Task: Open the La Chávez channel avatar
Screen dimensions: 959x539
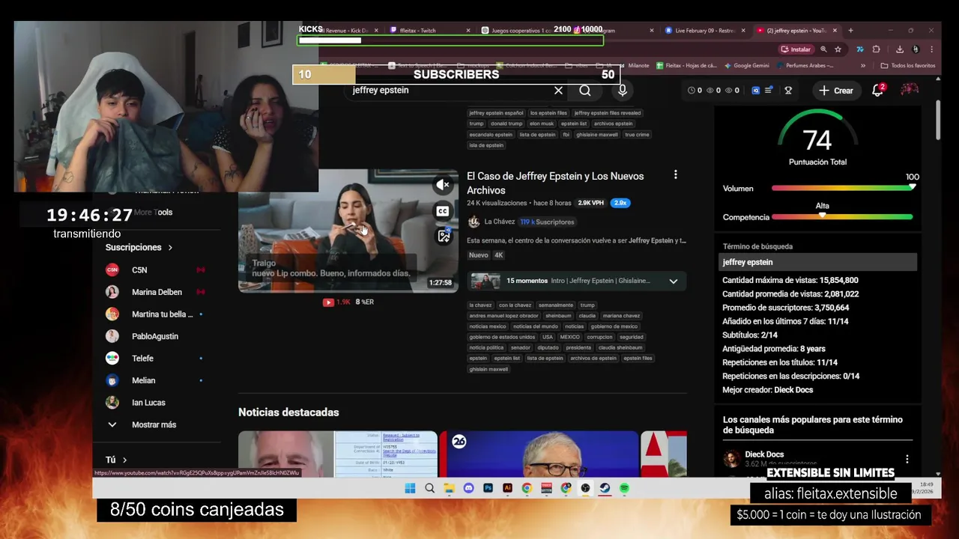Action: click(474, 222)
